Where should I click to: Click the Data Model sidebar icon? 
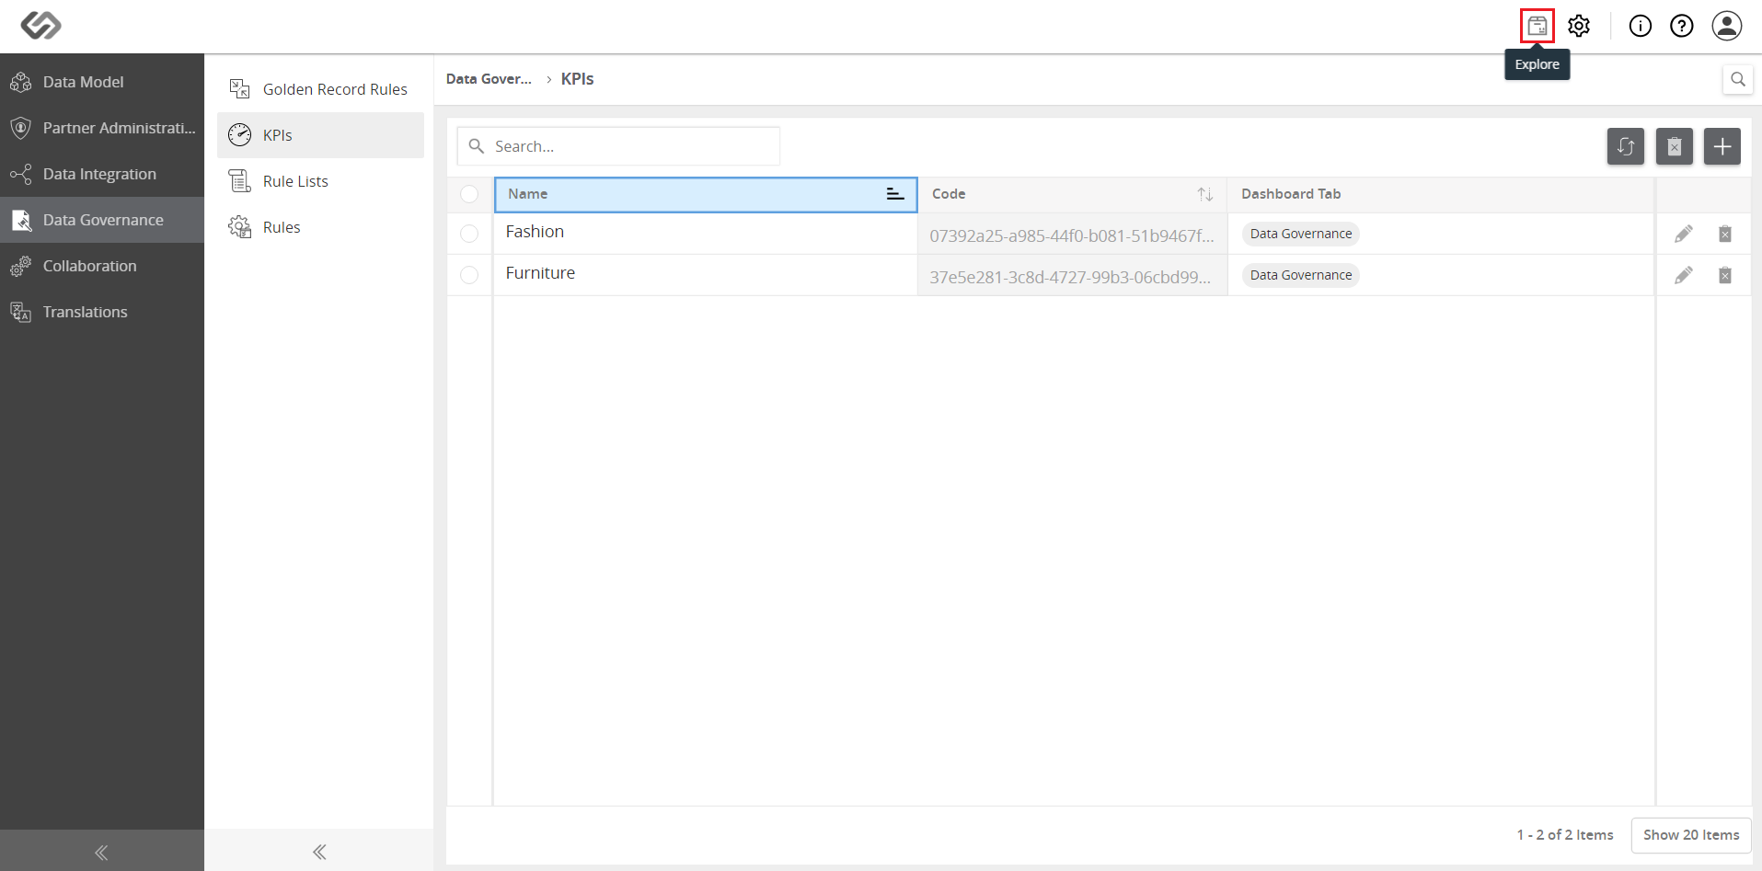click(21, 82)
